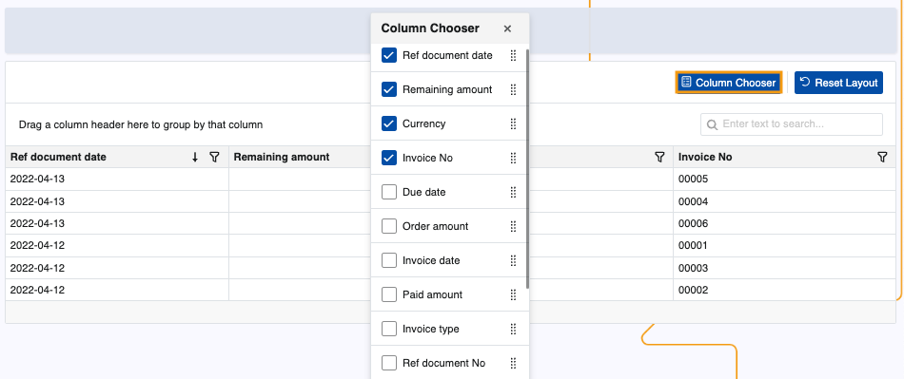Open the Column Chooser button
This screenshot has height=379, width=904.
point(729,83)
